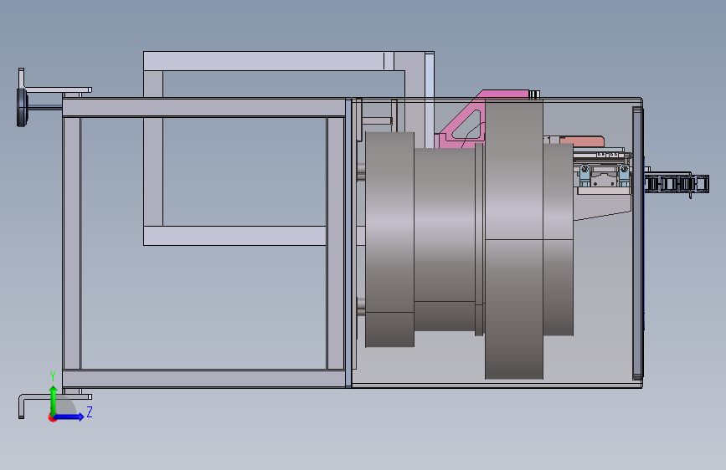
Task: Pick the dark blue end plate on right
Action: click(637, 243)
